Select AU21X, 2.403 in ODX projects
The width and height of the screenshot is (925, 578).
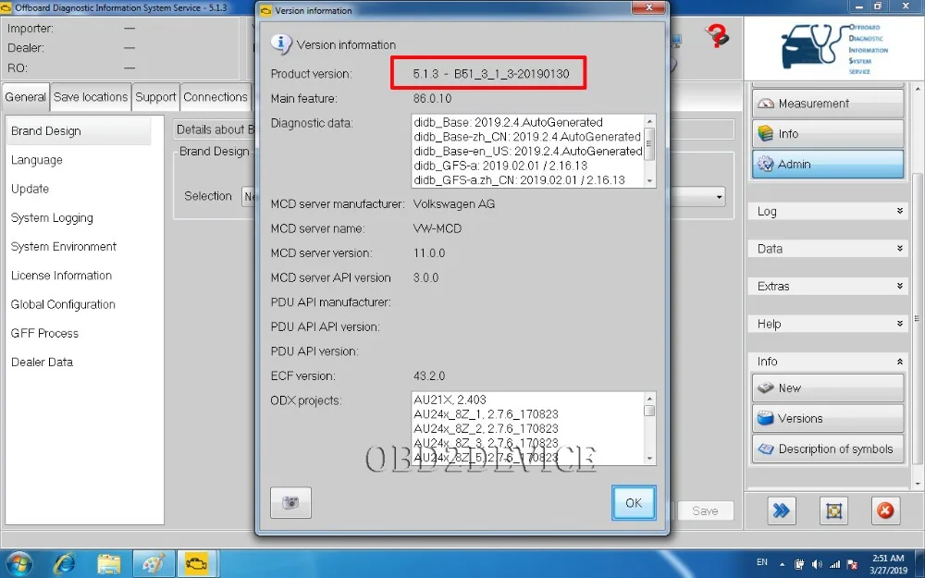point(450,400)
